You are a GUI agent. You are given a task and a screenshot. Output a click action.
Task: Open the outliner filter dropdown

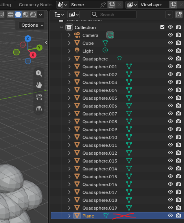pos(169,15)
